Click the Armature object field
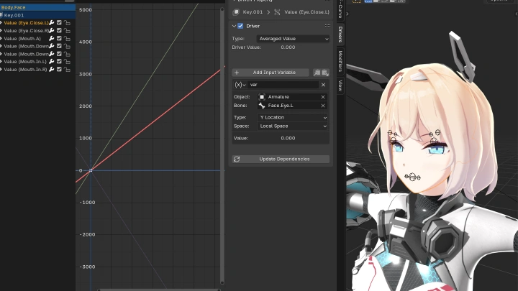The height and width of the screenshot is (291, 518). (x=292, y=97)
